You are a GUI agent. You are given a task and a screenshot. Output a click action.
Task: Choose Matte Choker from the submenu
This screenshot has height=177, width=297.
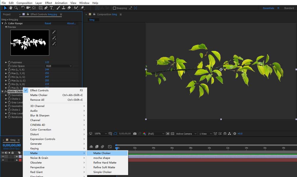pos(102,153)
